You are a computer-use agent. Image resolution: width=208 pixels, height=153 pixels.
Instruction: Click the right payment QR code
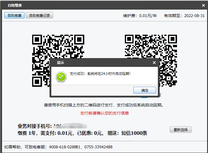click(x=151, y=61)
